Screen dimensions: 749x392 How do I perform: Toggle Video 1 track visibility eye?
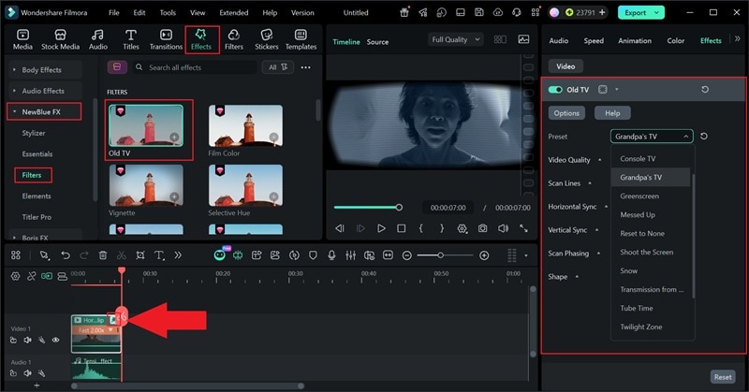(55, 340)
